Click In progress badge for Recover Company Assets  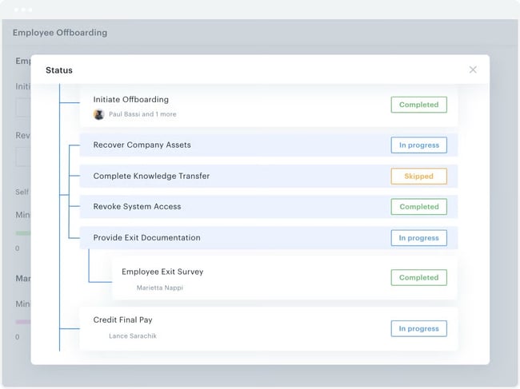coord(419,145)
